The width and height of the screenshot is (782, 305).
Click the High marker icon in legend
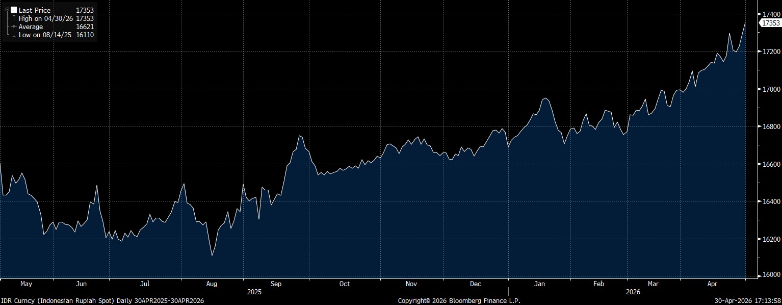pos(14,18)
